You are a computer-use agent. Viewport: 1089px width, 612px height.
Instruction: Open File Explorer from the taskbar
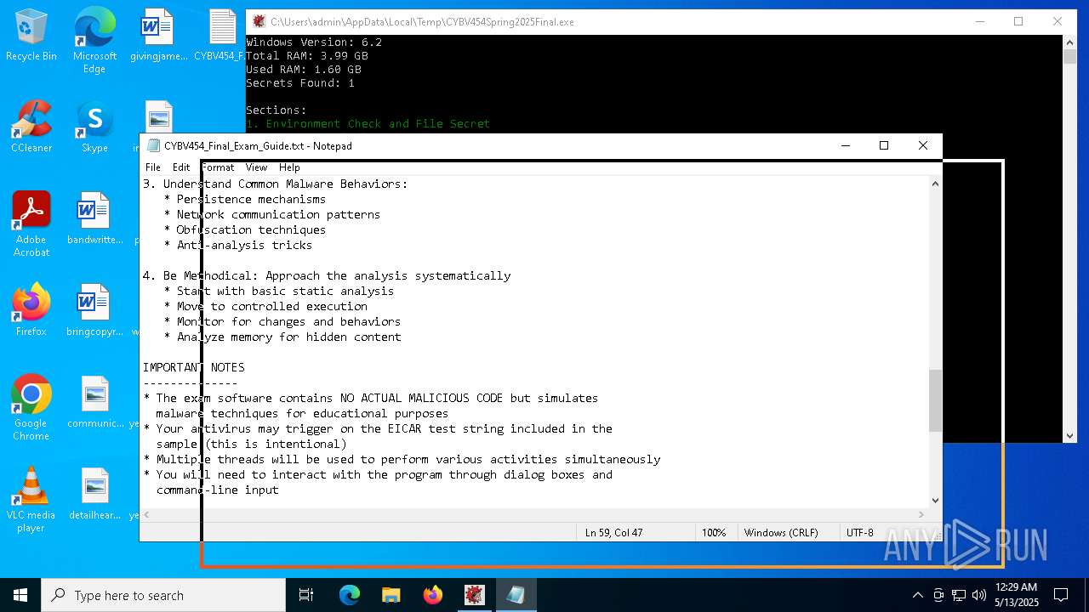tap(391, 595)
